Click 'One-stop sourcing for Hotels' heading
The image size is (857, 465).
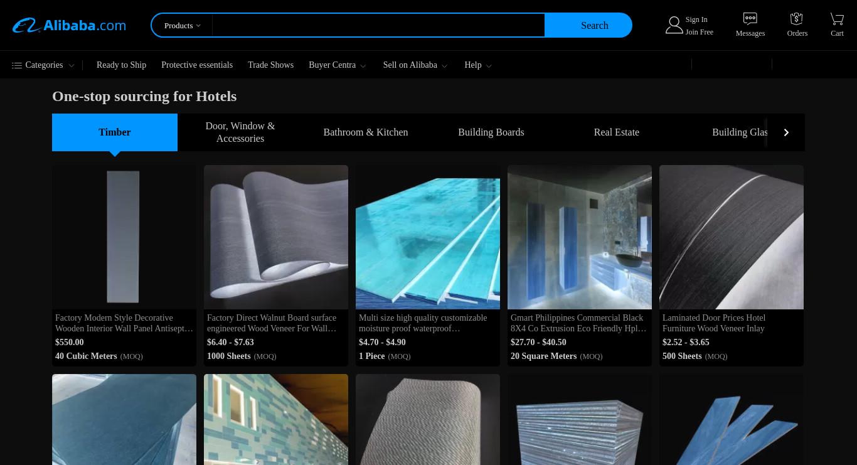[x=144, y=96]
